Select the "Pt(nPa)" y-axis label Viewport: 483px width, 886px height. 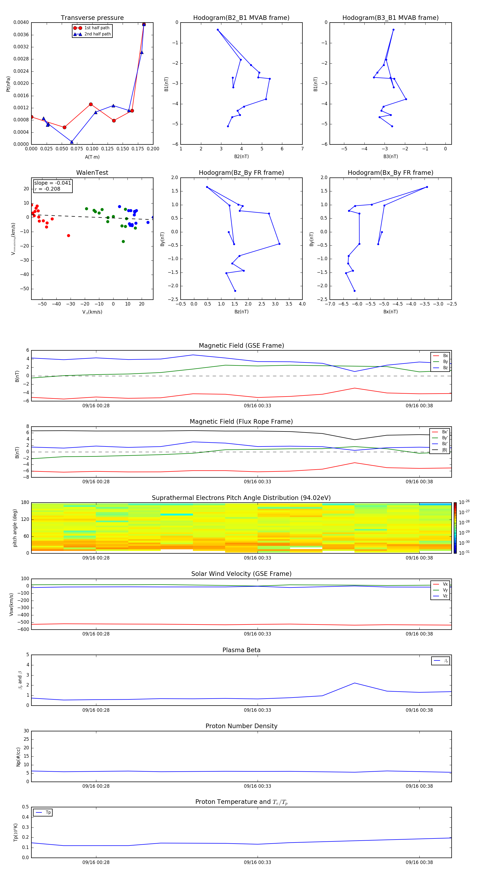click(x=9, y=84)
